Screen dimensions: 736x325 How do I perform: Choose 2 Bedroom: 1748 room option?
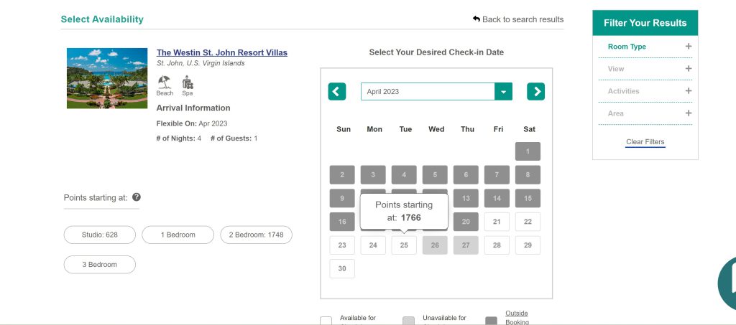pos(256,235)
